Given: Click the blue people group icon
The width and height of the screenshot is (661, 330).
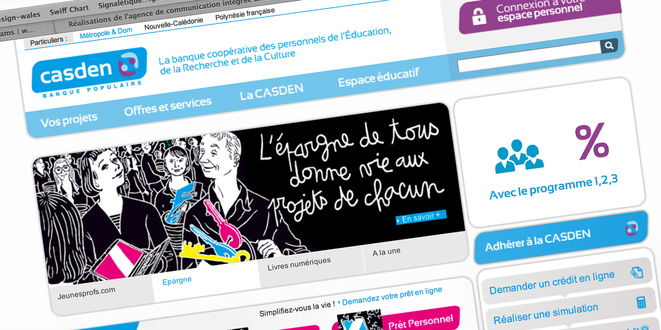Looking at the screenshot, I should coord(519,156).
